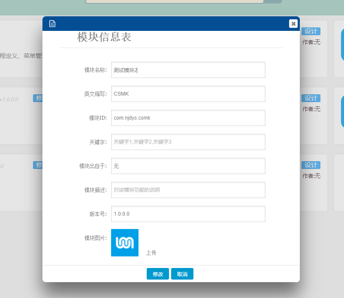Viewport: 344px width, 298px height.
Task: Click 设计 on the bottom module card
Action: (311, 165)
